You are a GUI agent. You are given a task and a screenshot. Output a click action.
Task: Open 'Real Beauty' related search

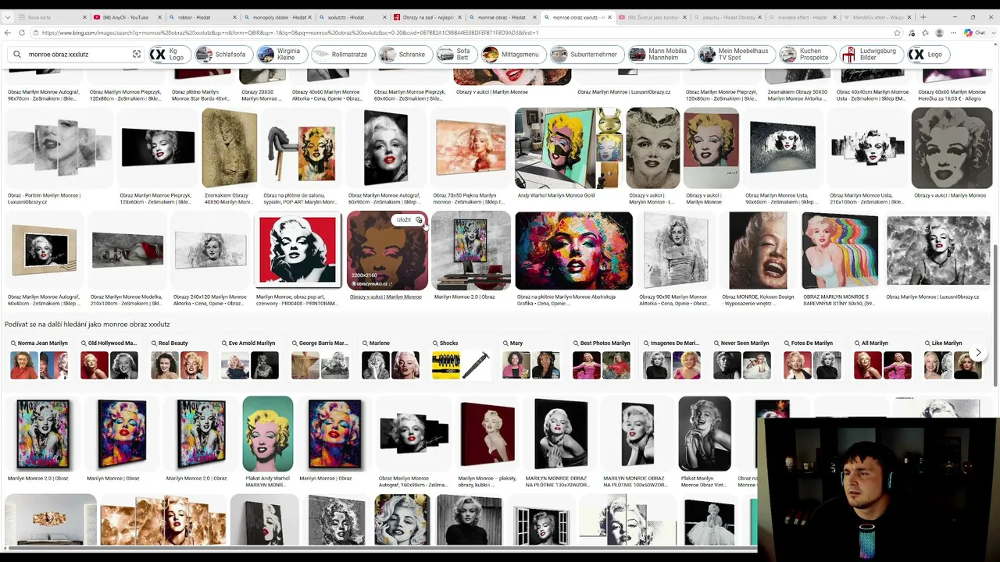(x=180, y=360)
